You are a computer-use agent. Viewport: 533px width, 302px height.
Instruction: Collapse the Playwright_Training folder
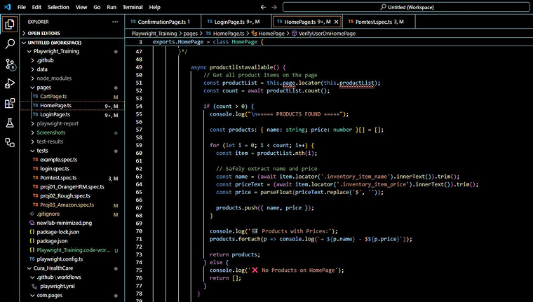tap(58, 51)
